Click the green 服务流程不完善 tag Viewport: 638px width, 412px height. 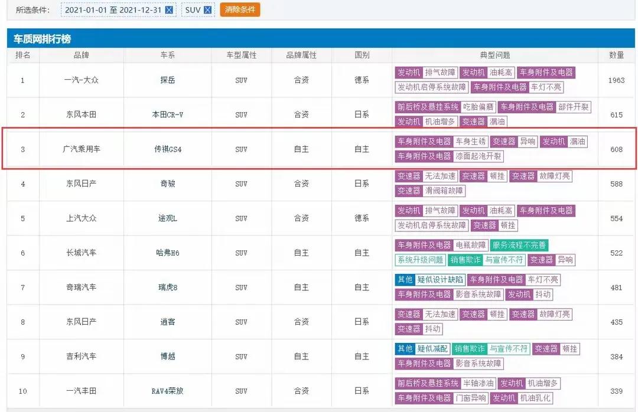point(519,245)
